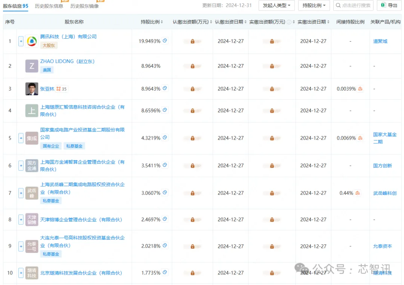This screenshot has height=285, width=404.
Task: Click the history clock icon beside 8.6596%
Action: pos(165,110)
